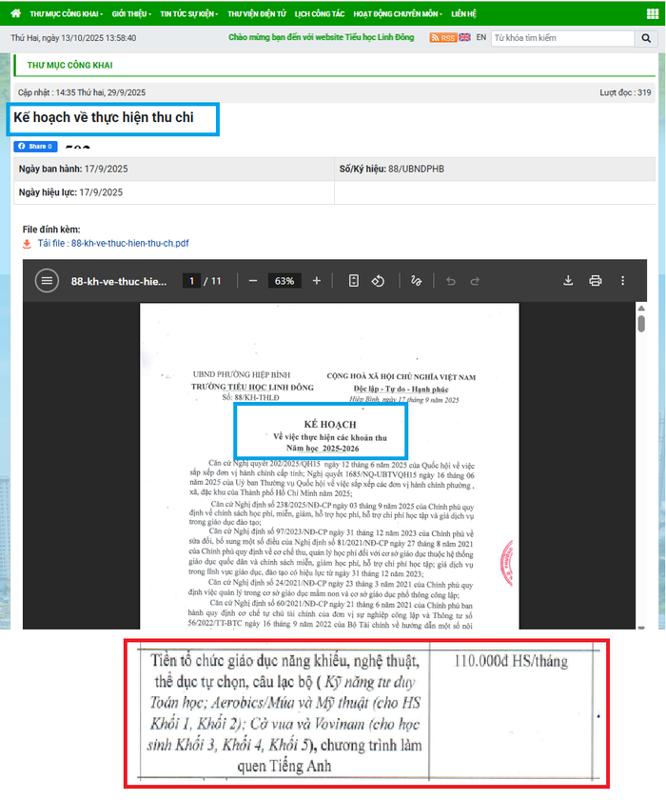The width and height of the screenshot is (666, 800).
Task: Expand the Tin tức sự kiện menu
Action: tap(188, 14)
